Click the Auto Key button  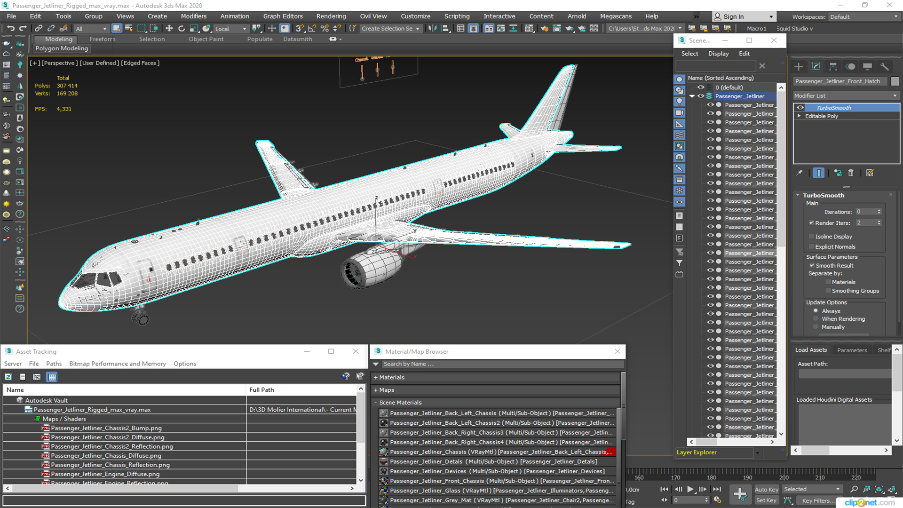pyautogui.click(x=766, y=490)
